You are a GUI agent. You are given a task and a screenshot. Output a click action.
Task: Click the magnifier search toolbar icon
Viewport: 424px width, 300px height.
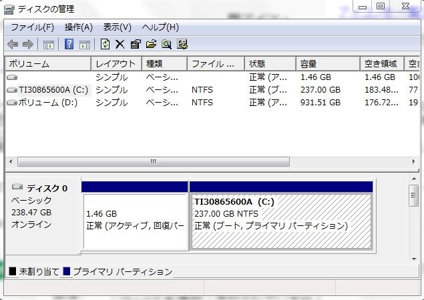[166, 44]
